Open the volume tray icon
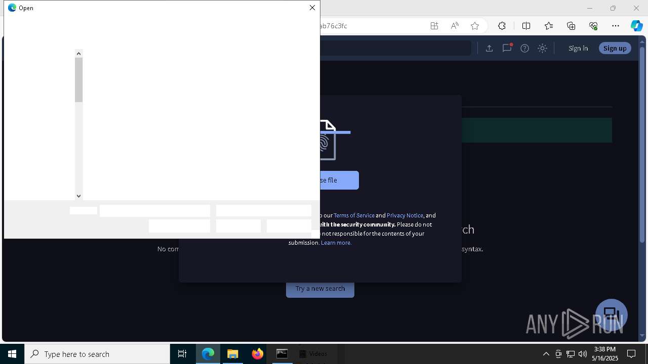 click(583, 354)
